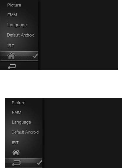Click the empty dark panel of upper screen

(x=78, y=35)
